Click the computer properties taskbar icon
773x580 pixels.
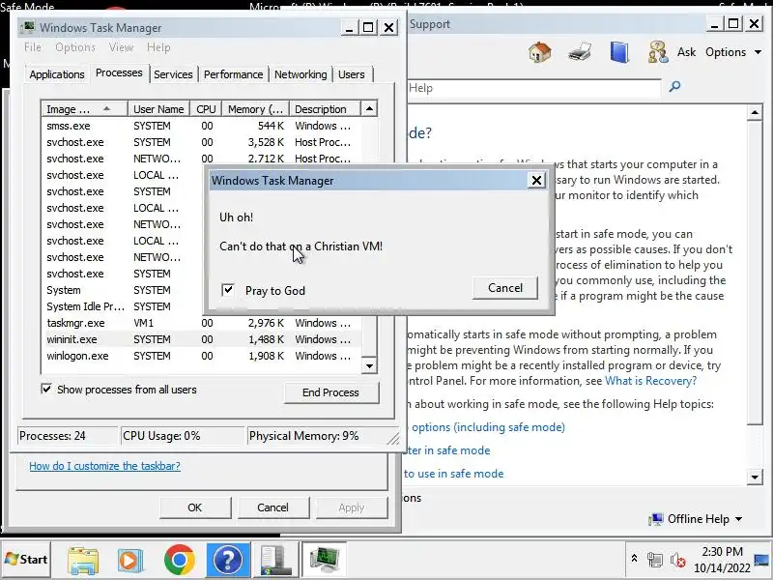coord(275,561)
